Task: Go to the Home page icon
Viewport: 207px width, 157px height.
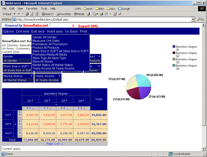Action: [37, 14]
